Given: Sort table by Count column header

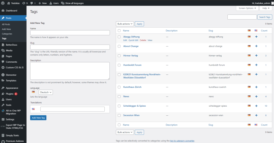Looking at the screenshot, I should click(264, 31).
